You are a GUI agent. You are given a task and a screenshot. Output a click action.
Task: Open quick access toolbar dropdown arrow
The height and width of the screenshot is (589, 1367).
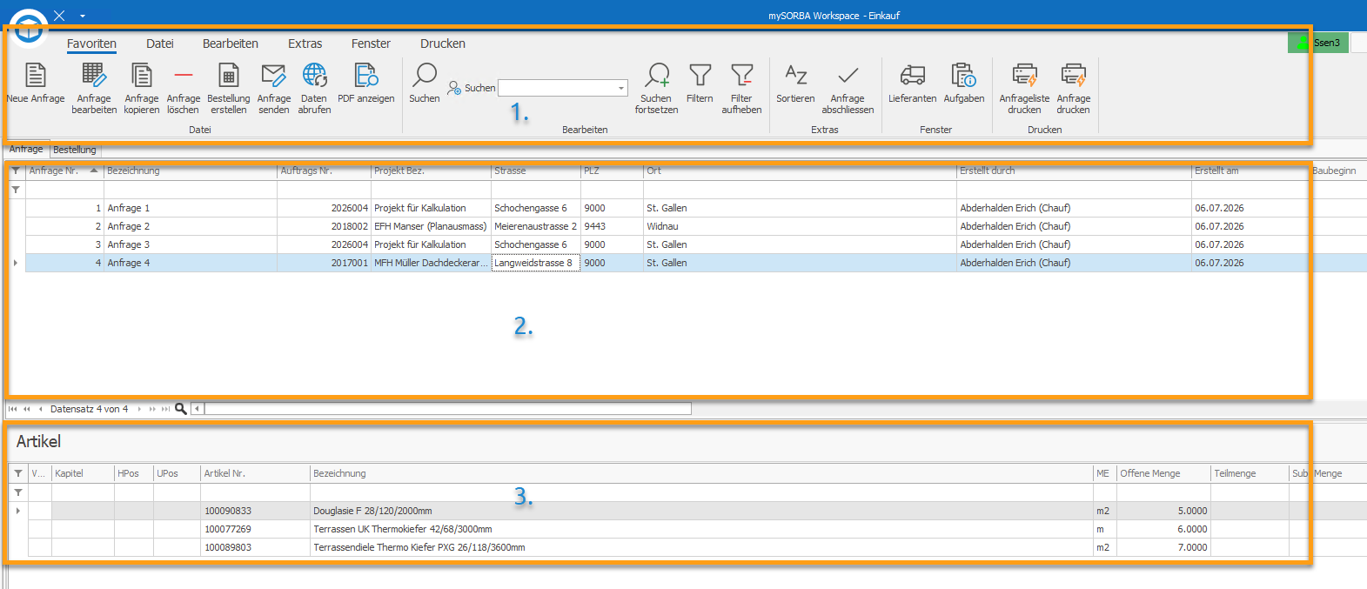click(83, 16)
